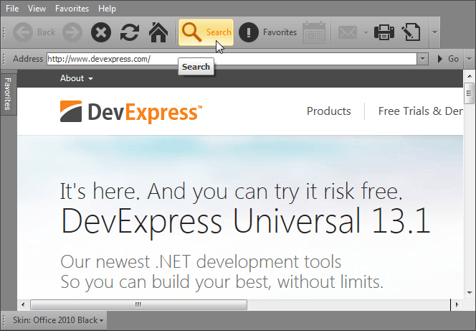
Task: Print the page with printer icon
Action: click(384, 32)
